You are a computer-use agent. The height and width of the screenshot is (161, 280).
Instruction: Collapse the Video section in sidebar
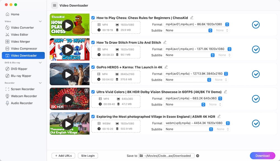point(40,21)
